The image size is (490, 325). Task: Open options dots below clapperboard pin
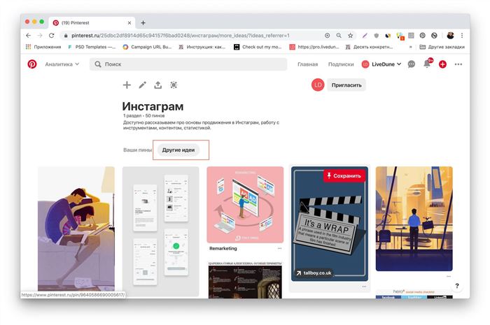coord(364,287)
